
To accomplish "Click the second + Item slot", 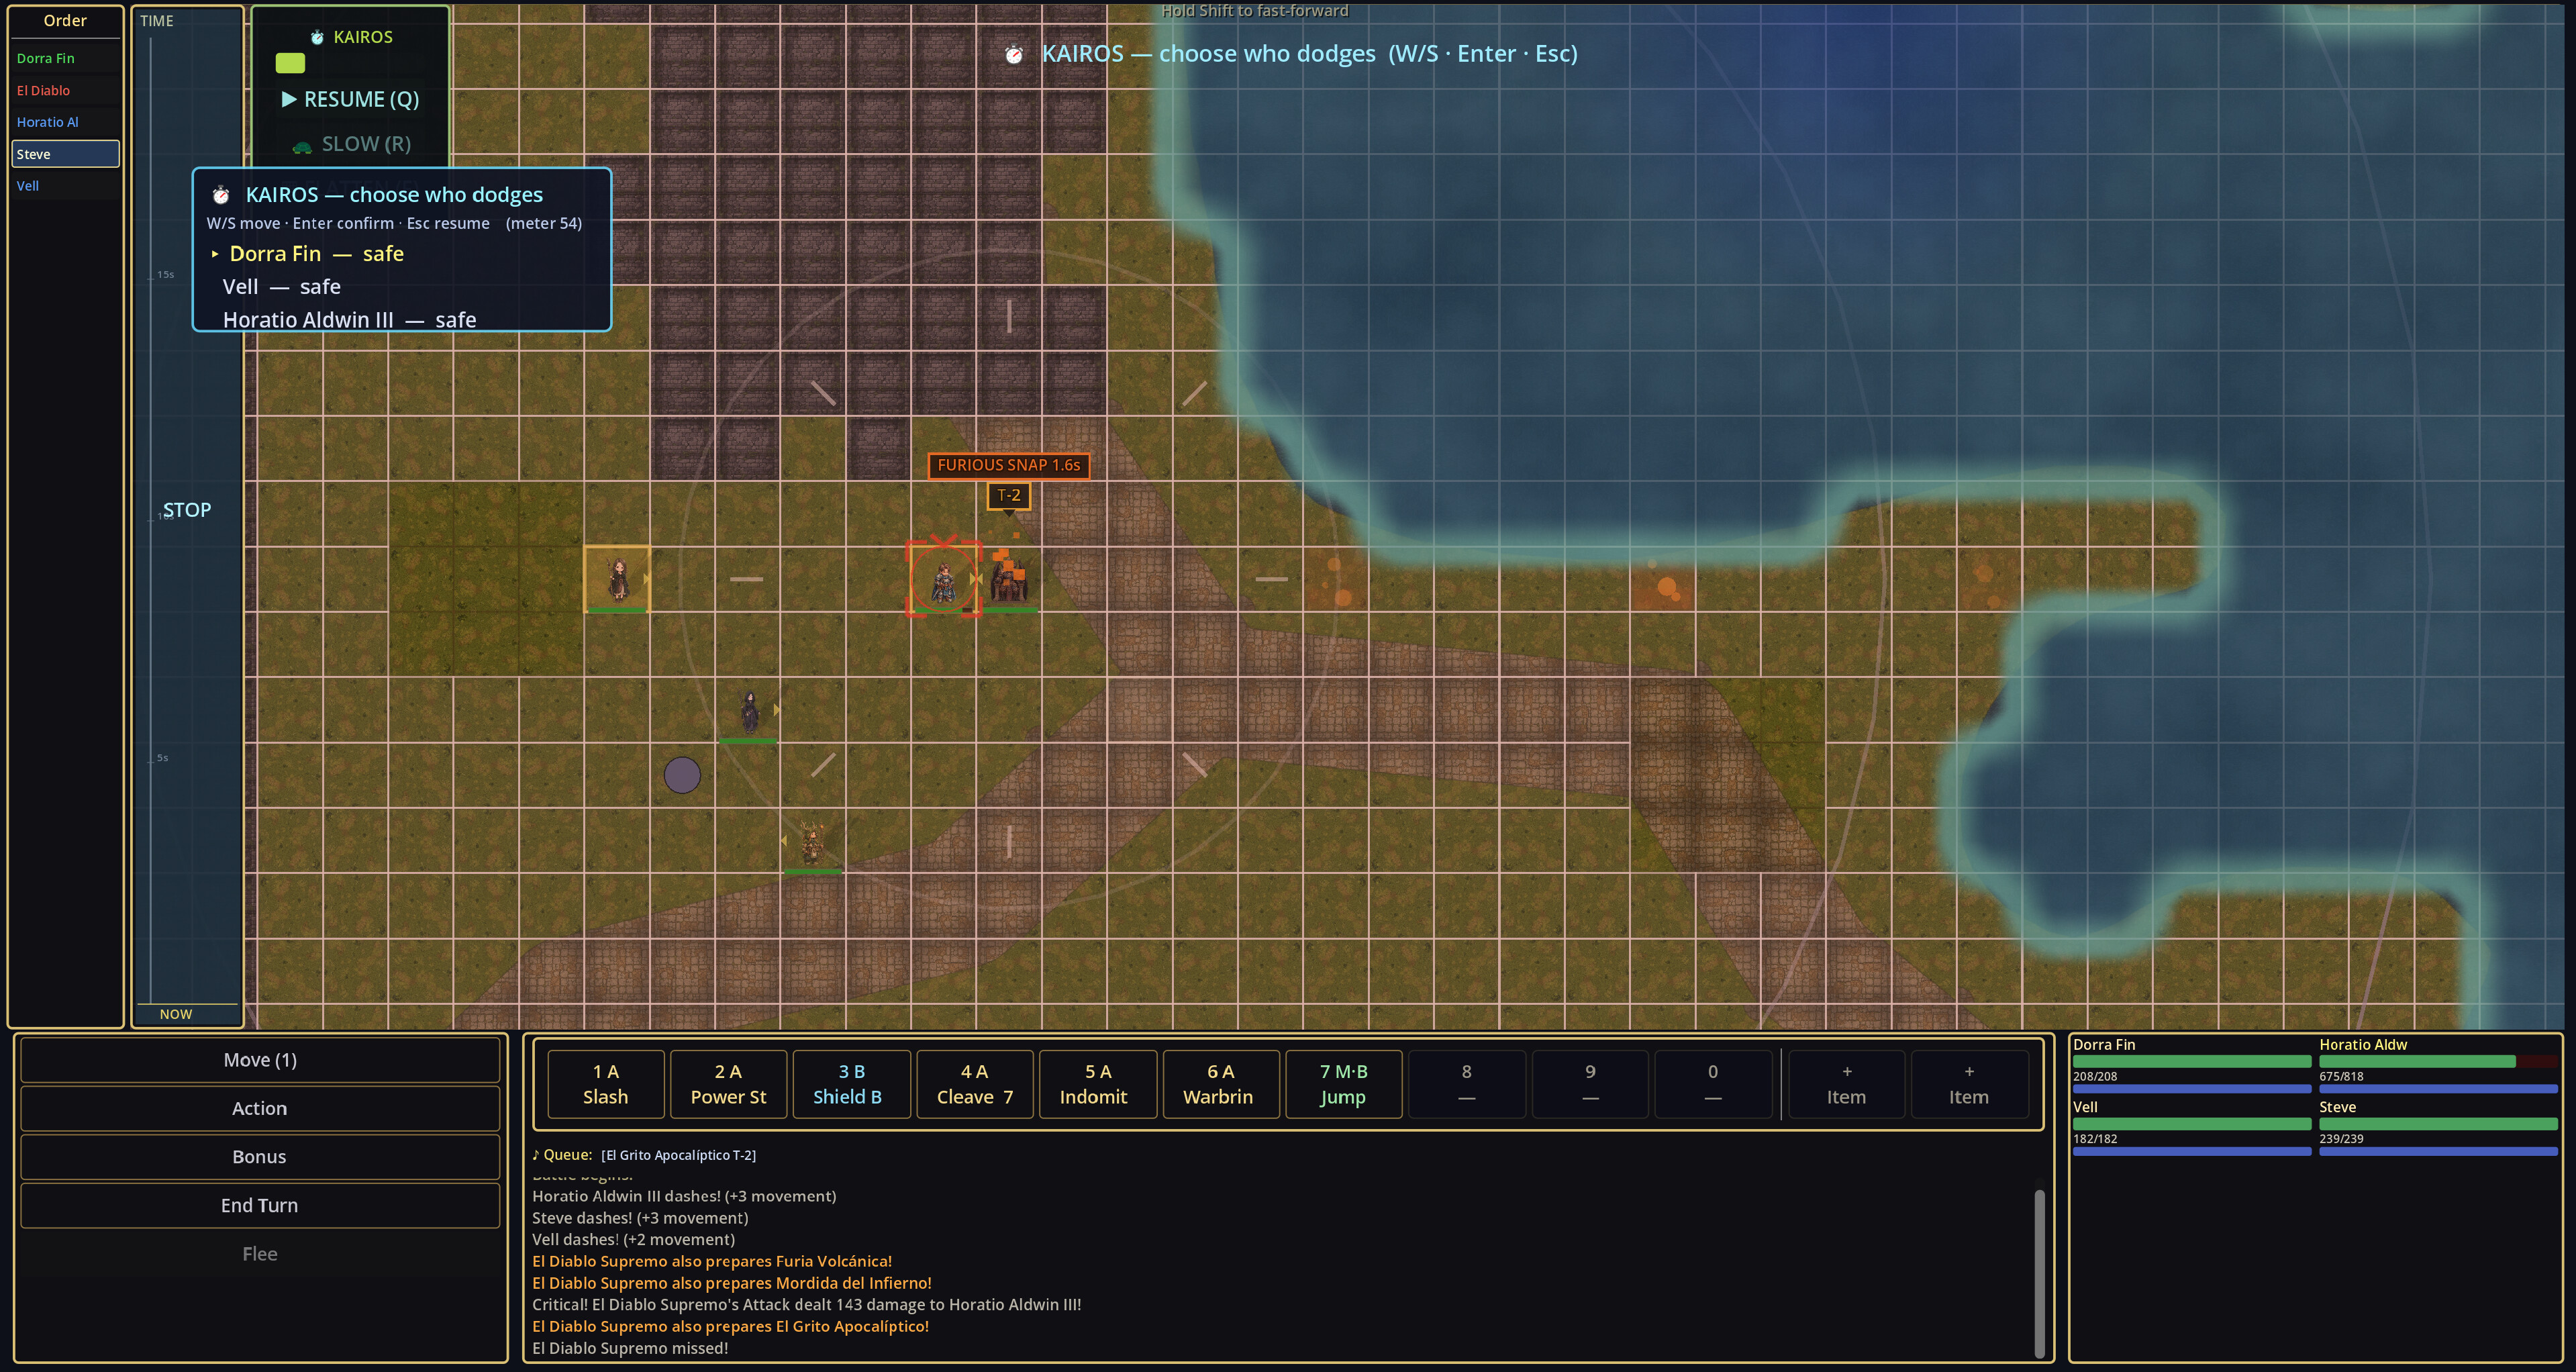I will [x=1969, y=1084].
